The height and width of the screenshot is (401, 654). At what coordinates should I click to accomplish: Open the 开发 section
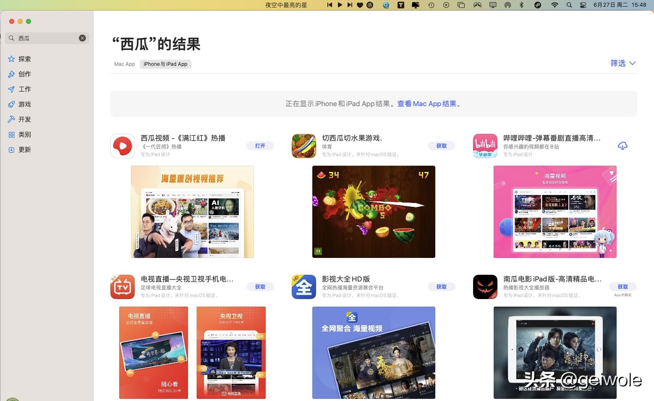click(x=24, y=119)
